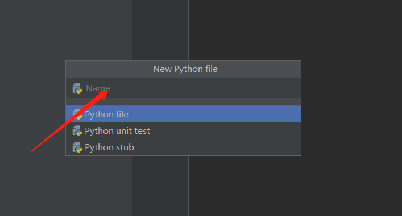This screenshot has height=216, width=402.
Task: Click blank space in Python stub row
Action: (217, 147)
